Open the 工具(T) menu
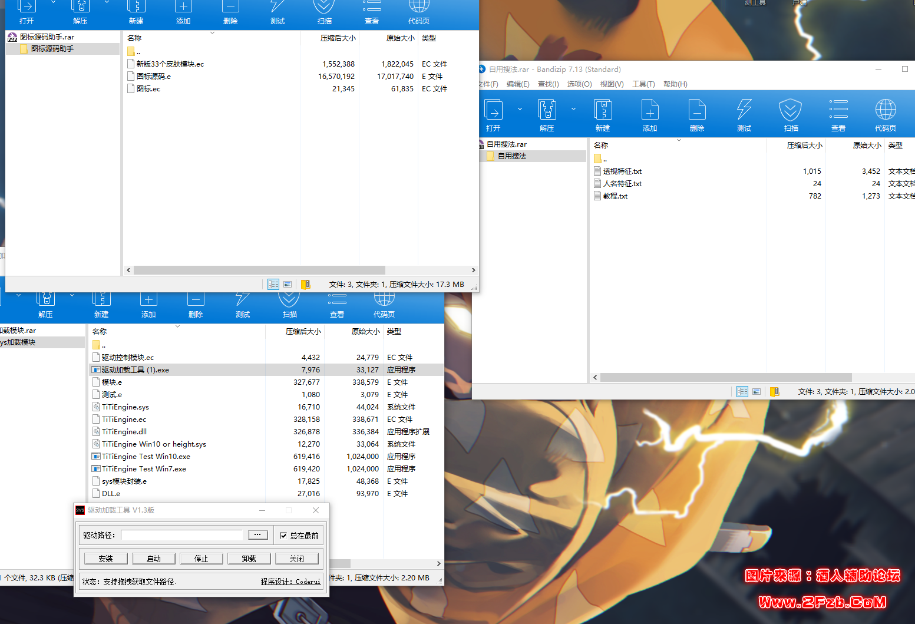This screenshot has height=624, width=915. [643, 84]
